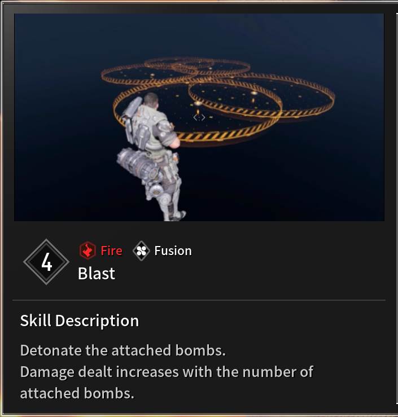Select the skill slot 4 diamond badge

[x=46, y=262]
